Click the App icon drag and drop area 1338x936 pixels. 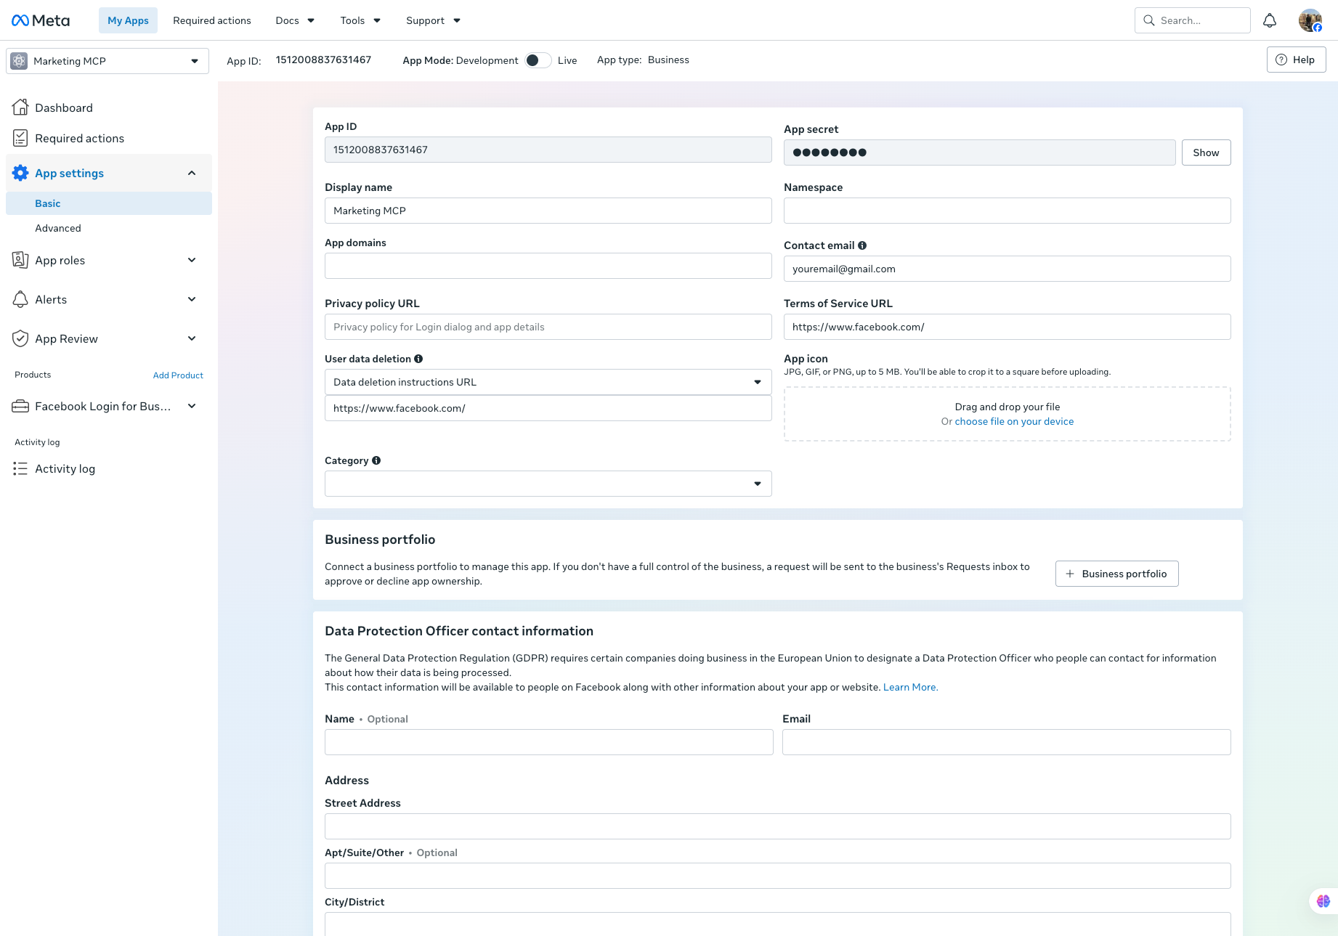coord(1007,414)
